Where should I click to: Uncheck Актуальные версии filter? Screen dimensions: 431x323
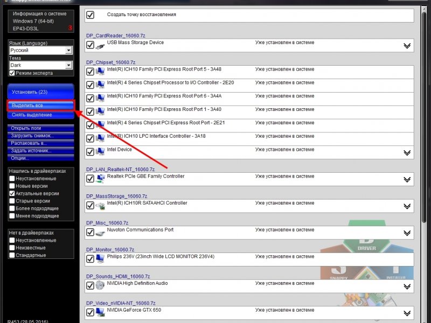pos(12,193)
